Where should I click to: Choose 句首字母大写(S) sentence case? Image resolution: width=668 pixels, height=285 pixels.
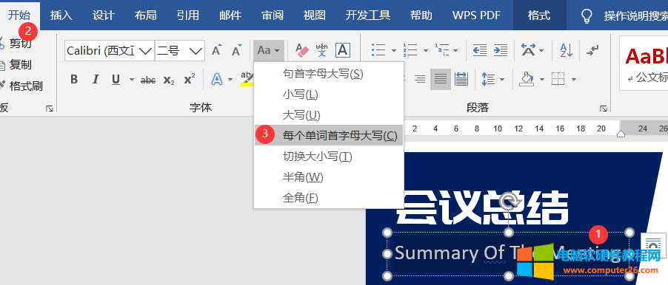(x=329, y=74)
